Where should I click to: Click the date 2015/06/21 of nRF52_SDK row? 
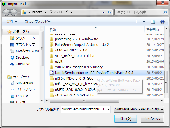pyautogui.click(x=155, y=90)
